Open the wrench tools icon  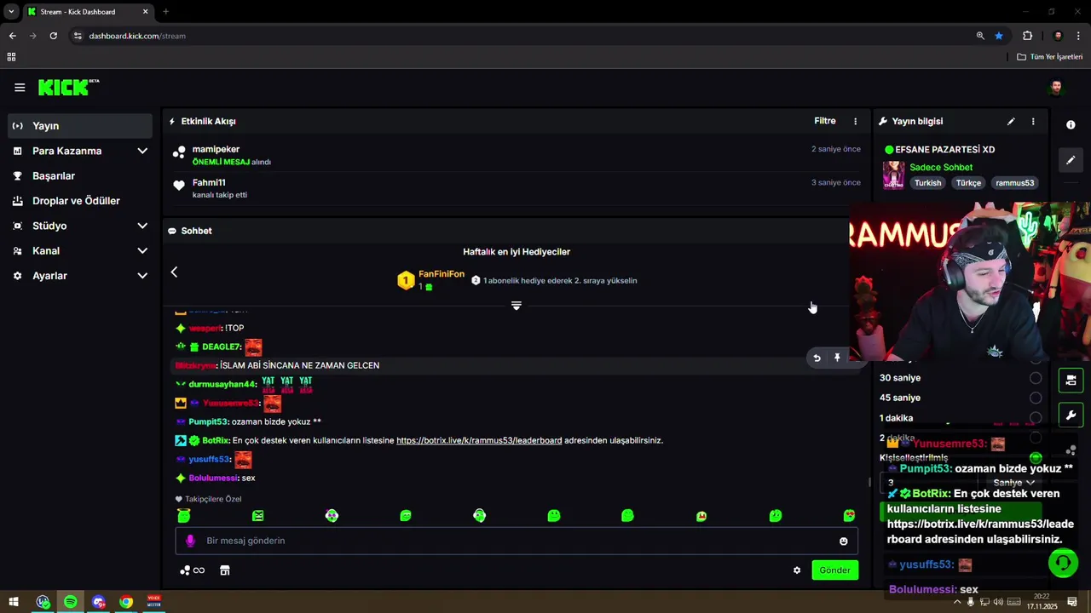(1071, 415)
